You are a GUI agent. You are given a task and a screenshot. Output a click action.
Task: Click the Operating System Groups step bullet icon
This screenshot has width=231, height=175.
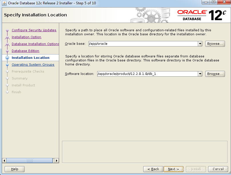(7, 65)
